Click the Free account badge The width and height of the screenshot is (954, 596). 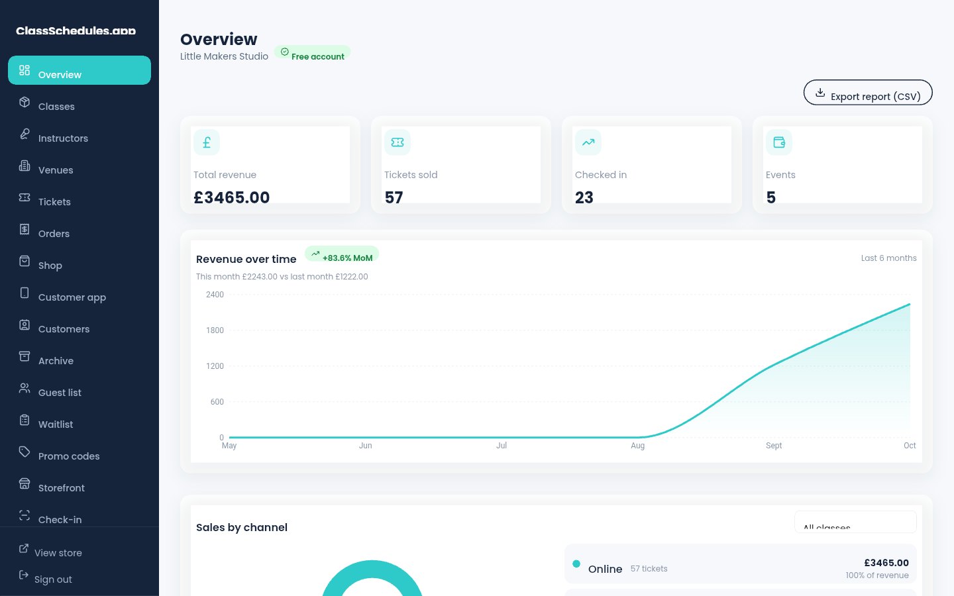(312, 53)
